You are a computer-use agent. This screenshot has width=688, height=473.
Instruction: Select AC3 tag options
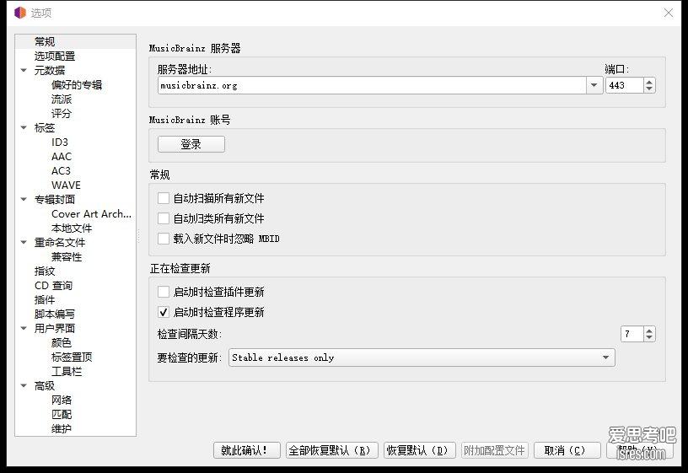click(x=61, y=170)
